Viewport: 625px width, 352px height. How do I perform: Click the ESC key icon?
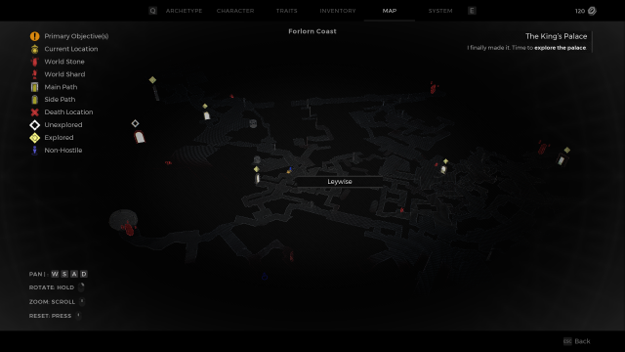pyautogui.click(x=567, y=341)
